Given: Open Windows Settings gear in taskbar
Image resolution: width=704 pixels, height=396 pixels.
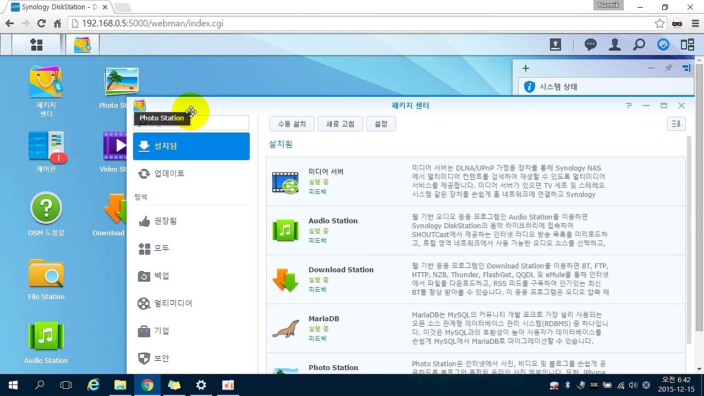Looking at the screenshot, I should [201, 385].
